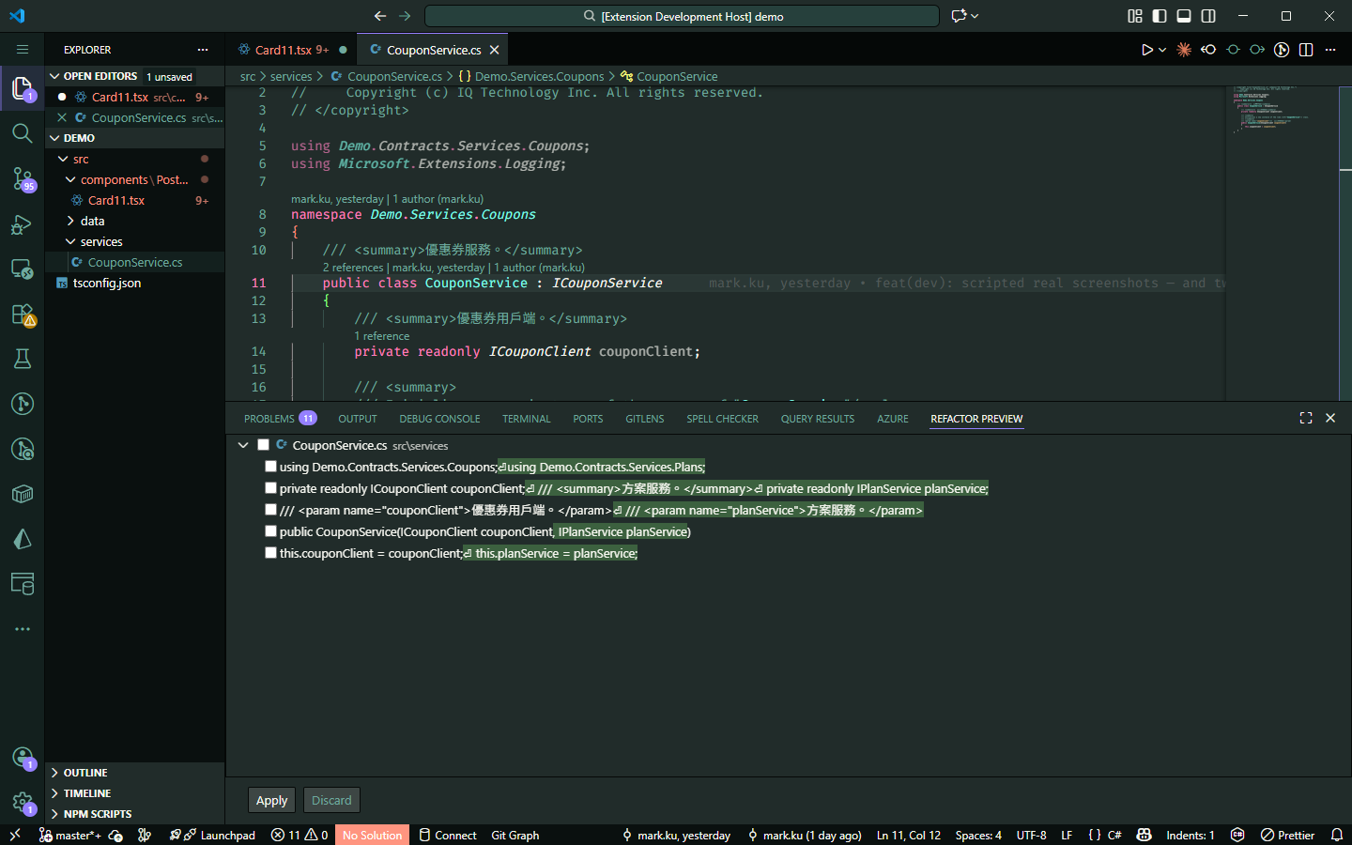Click the master branch in status bar
The width and height of the screenshot is (1352, 845).
pos(69,835)
